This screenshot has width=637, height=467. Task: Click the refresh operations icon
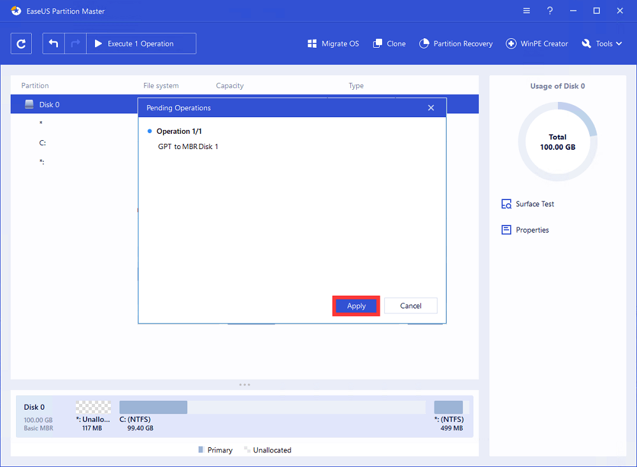(21, 43)
